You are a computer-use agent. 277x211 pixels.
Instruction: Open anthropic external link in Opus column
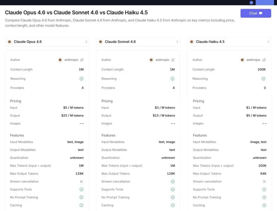pos(82,60)
